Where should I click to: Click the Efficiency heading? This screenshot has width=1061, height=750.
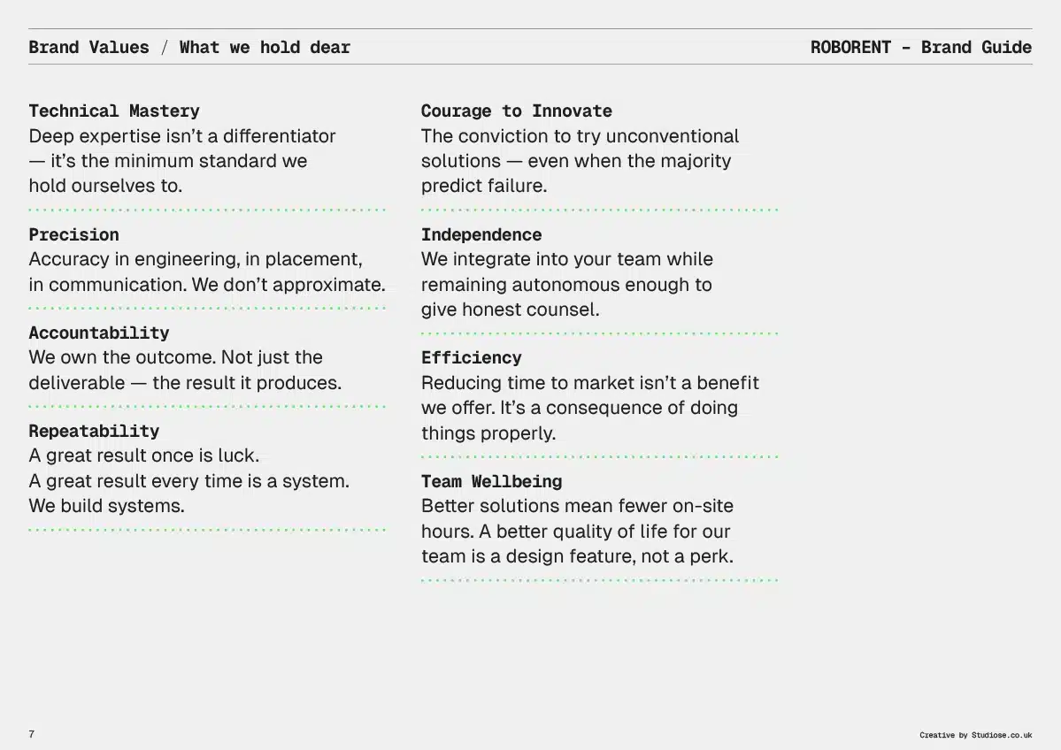[x=472, y=358]
